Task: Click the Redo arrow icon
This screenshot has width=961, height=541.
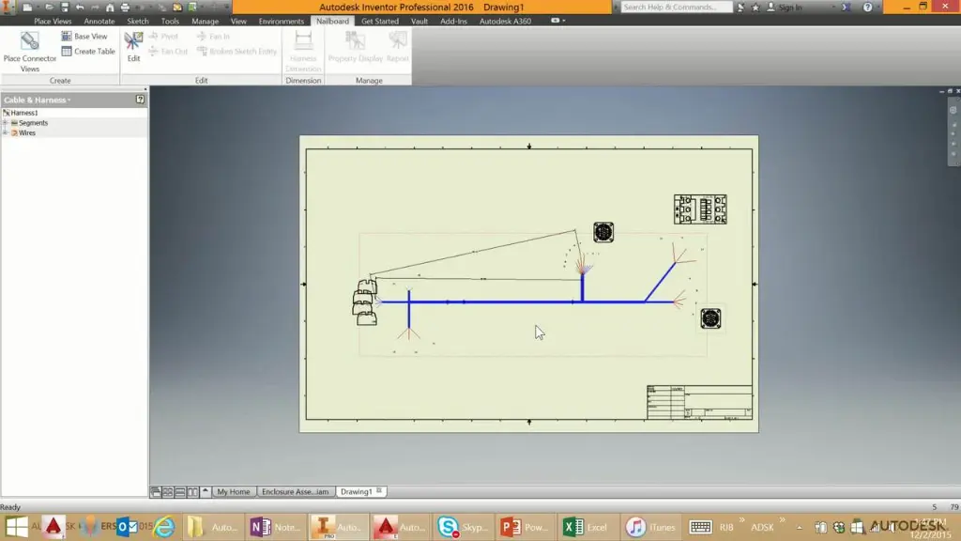Action: 95,8
